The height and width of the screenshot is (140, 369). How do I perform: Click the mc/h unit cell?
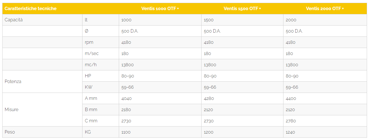coord(100,65)
